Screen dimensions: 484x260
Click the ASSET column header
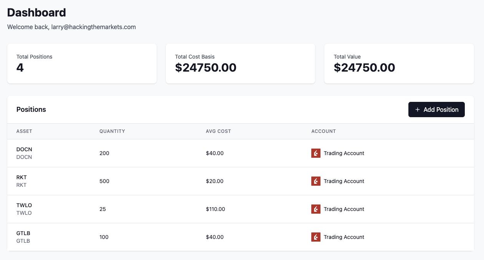tap(24, 131)
